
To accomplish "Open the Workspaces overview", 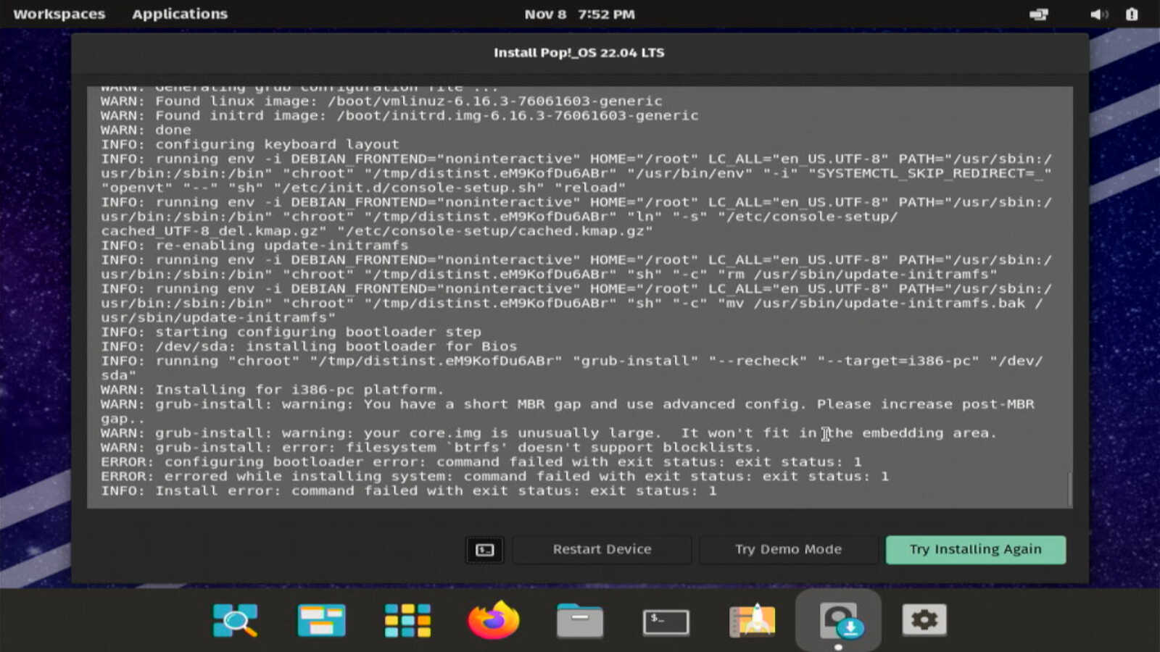I will pyautogui.click(x=59, y=14).
